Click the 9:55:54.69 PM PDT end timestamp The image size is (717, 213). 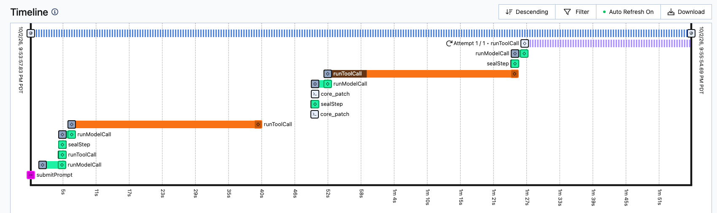pyautogui.click(x=701, y=60)
